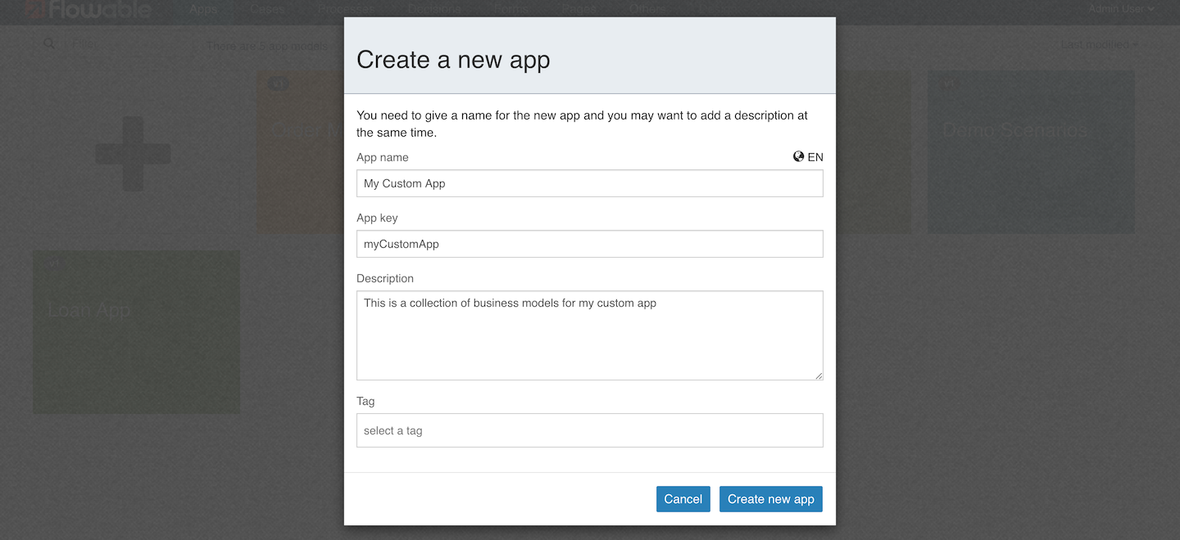
Task: Open the Apps menu
Action: [202, 9]
